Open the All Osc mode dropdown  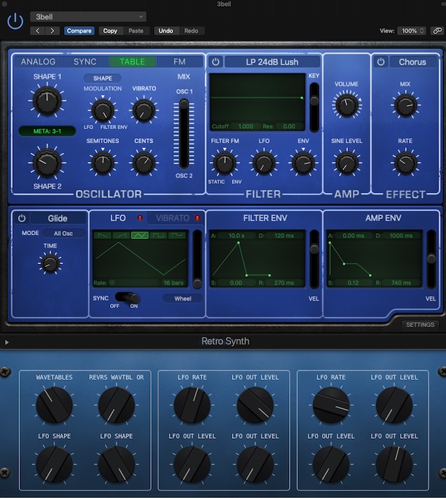[x=63, y=234]
